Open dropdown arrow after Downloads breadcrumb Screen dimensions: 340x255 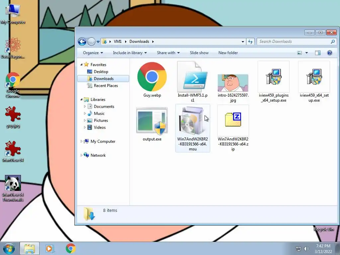(153, 42)
